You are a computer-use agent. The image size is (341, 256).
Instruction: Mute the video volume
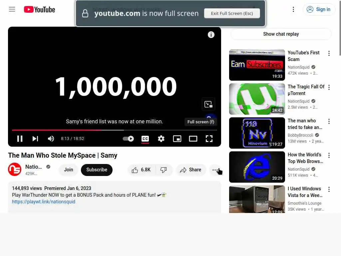point(51,139)
